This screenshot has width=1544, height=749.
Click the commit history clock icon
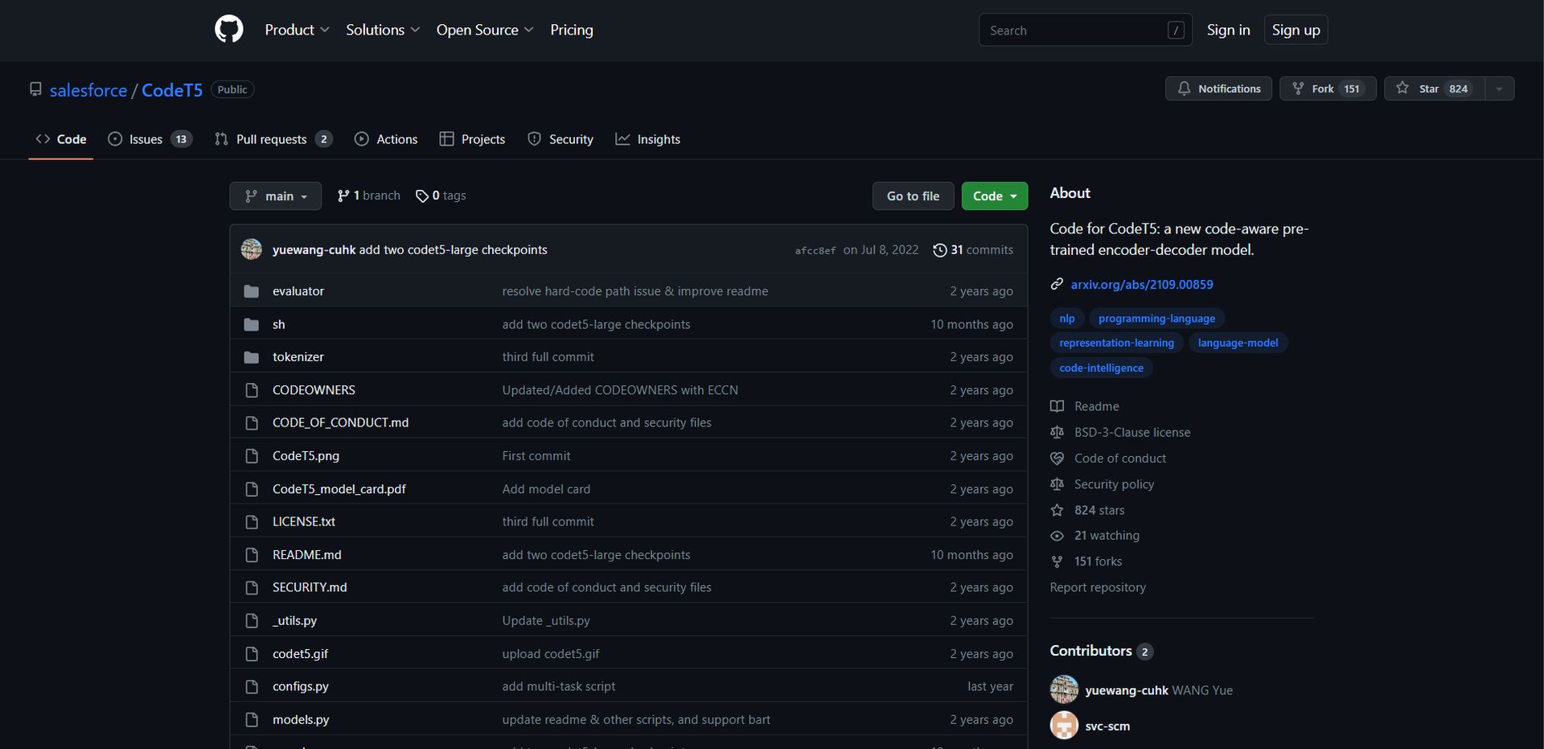(x=939, y=250)
